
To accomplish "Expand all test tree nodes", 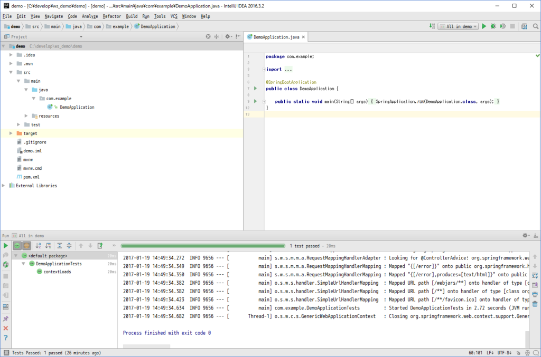I will pyautogui.click(x=60, y=246).
